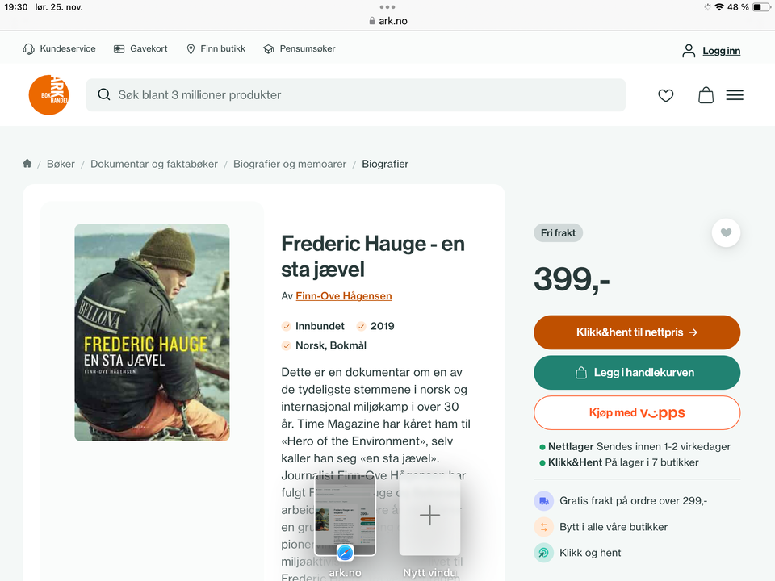This screenshot has width=775, height=581.
Task: Click the Finn butikk location pin icon
Action: pyautogui.click(x=191, y=49)
